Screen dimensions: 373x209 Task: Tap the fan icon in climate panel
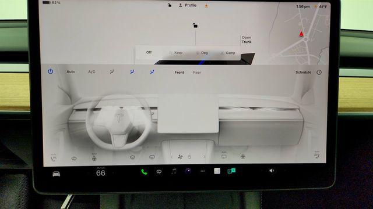pos(180,157)
